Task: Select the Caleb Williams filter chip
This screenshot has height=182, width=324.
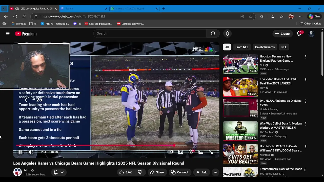Action: tap(265, 47)
